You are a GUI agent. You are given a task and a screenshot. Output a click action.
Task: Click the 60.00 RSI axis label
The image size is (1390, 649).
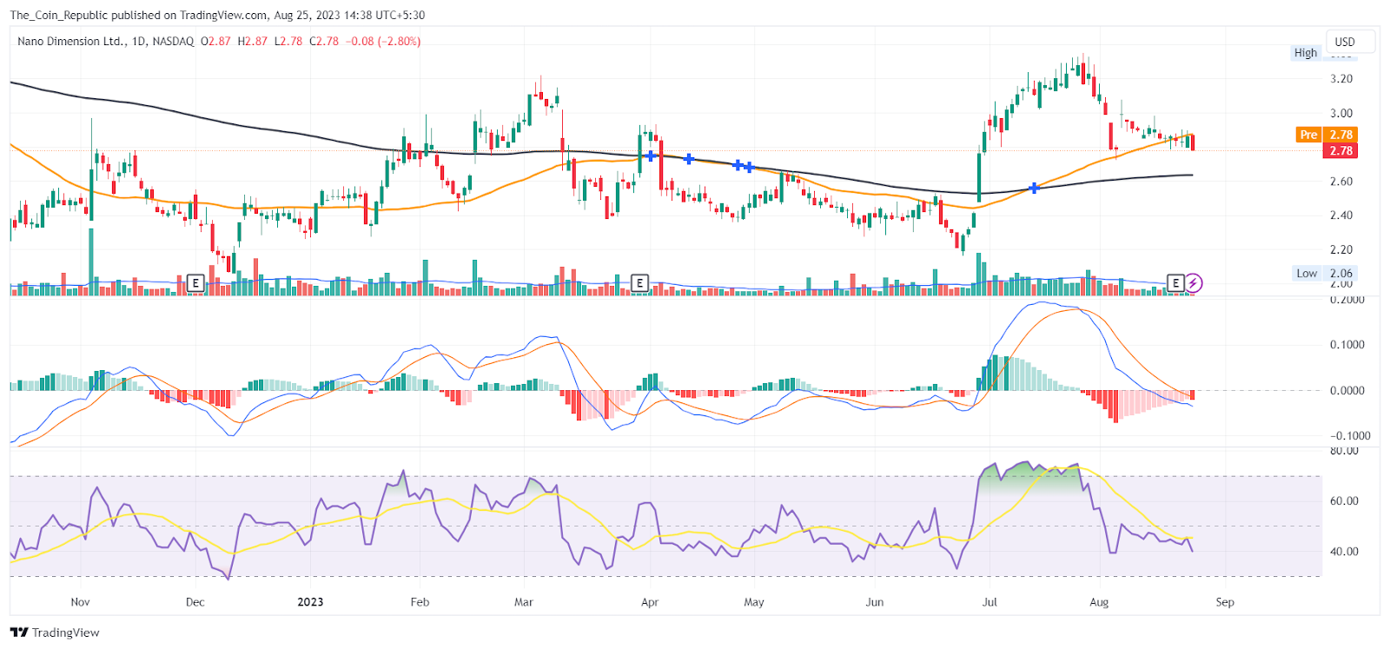pos(1344,501)
